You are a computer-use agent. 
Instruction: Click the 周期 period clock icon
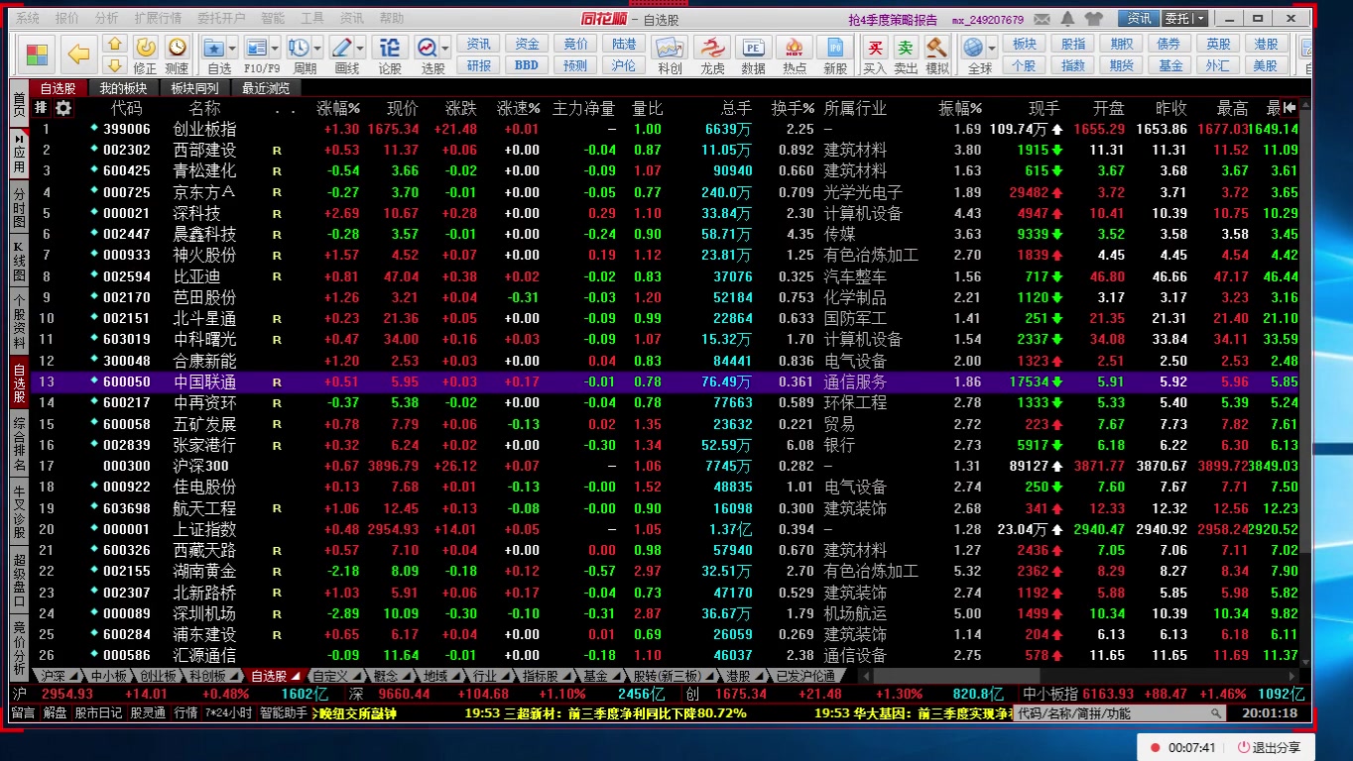(298, 48)
